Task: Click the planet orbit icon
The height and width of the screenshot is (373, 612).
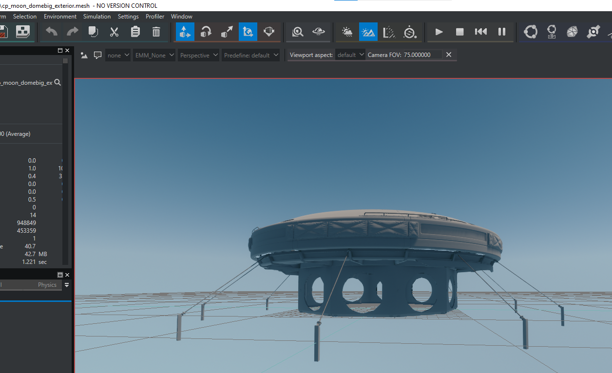Action: [319, 32]
